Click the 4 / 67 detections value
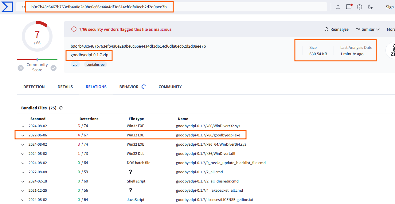The width and height of the screenshot is (395, 204). (x=83, y=135)
